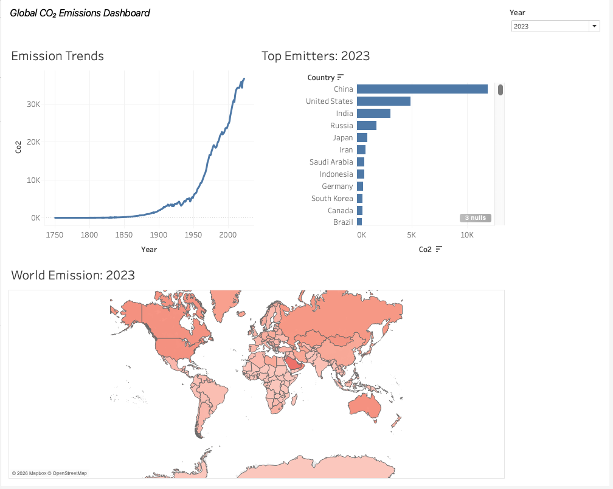Image resolution: width=613 pixels, height=489 pixels.
Task: Click the 3 nulls indicator badge
Action: tap(476, 218)
